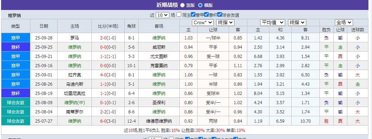Open the 2-0 score for 罗马 match
This screenshot has width=372, height=139.
pyautogui.click(x=103, y=38)
